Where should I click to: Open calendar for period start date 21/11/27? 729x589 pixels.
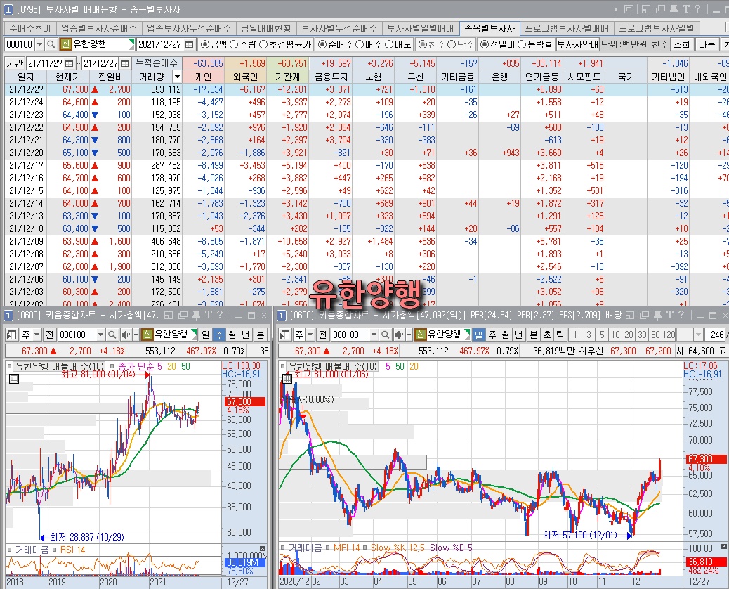click(69, 63)
